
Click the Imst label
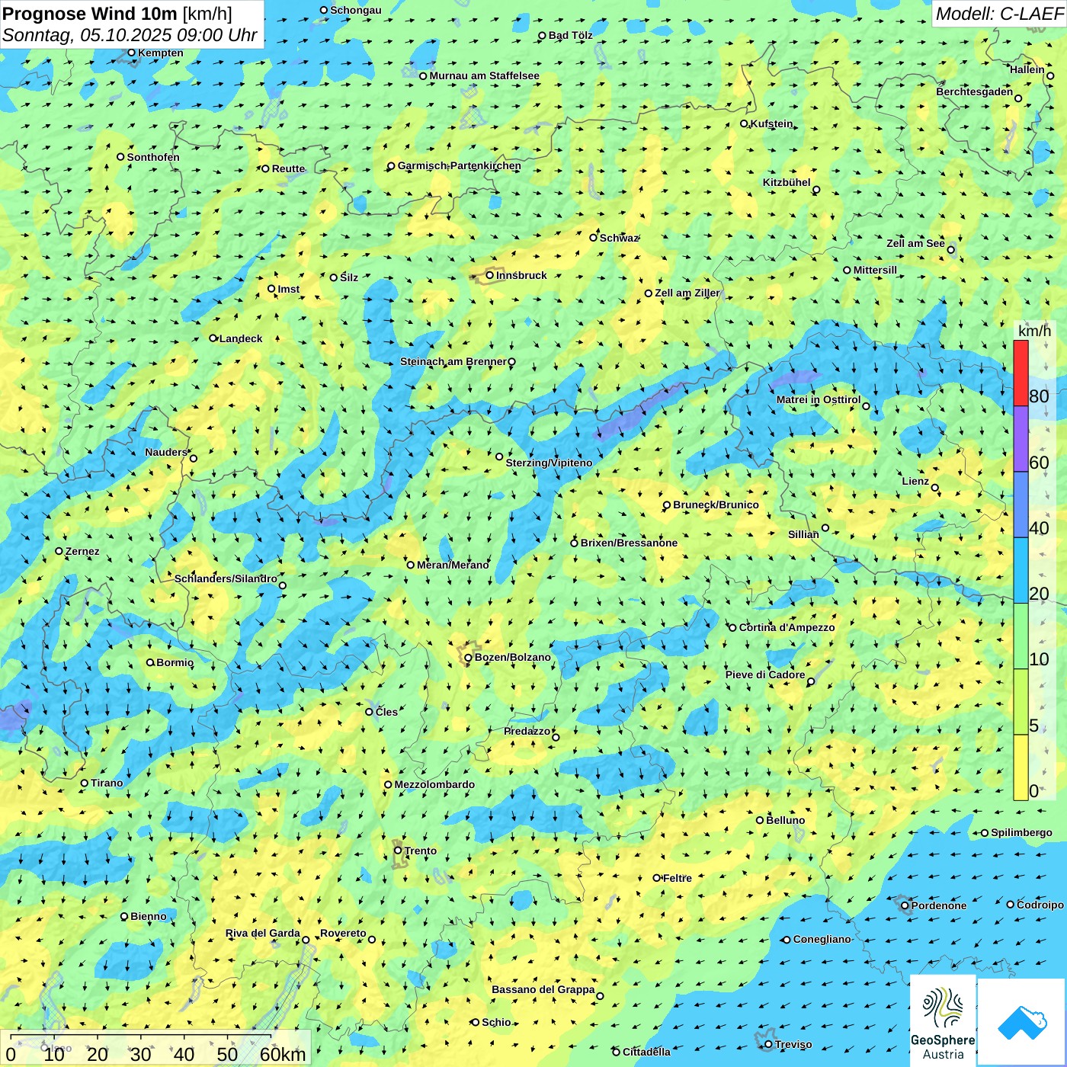click(288, 289)
